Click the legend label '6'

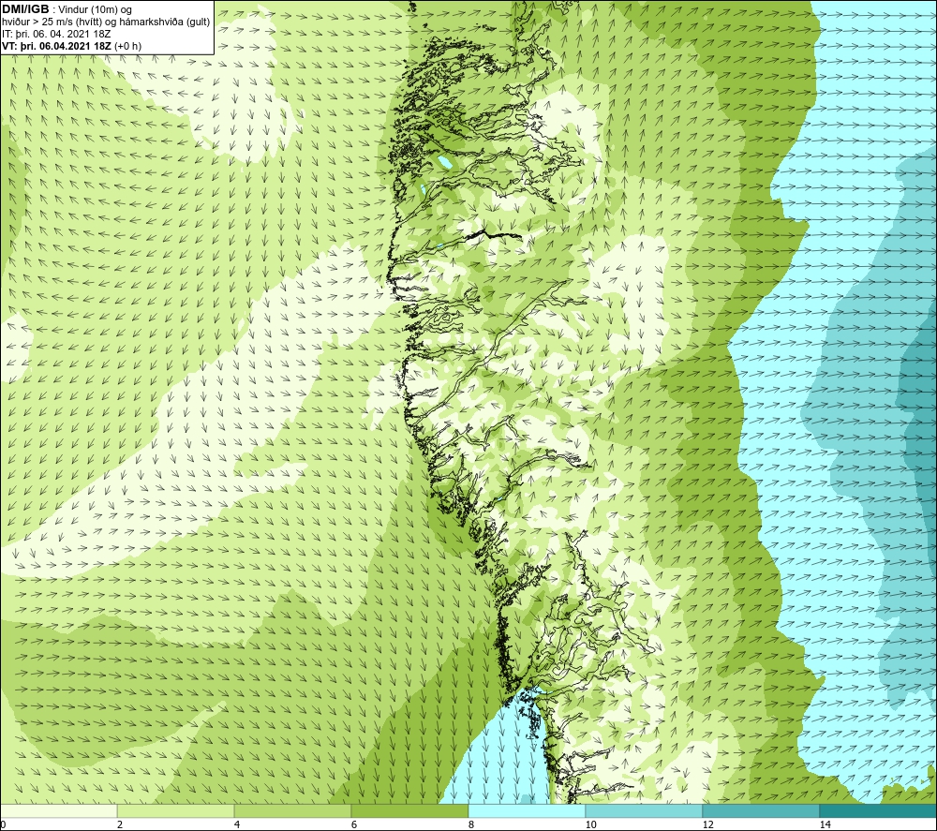[x=354, y=824]
